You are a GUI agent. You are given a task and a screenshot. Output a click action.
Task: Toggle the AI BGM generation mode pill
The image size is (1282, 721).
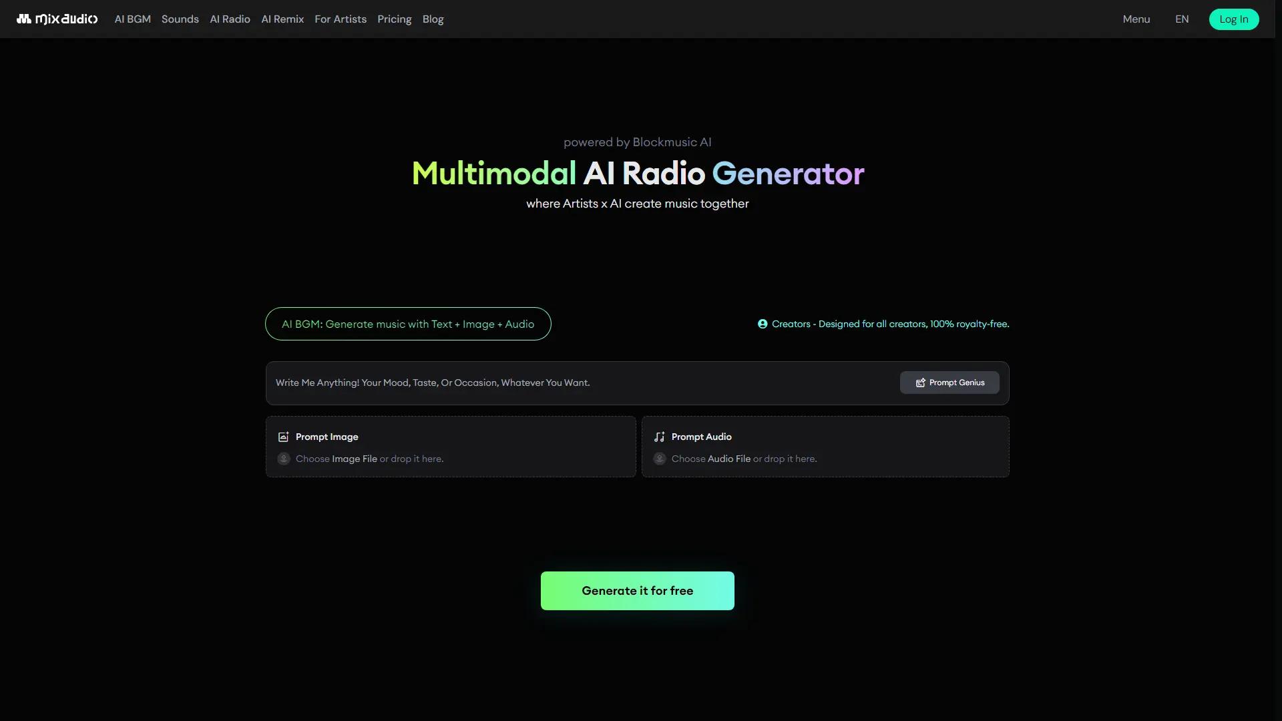click(x=408, y=324)
